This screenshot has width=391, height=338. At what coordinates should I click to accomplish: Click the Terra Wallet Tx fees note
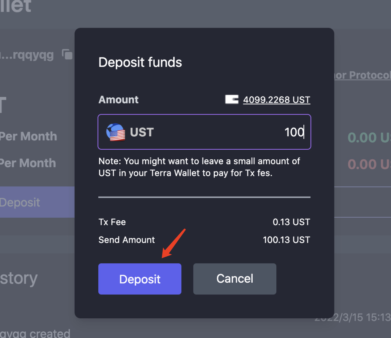[x=199, y=167]
